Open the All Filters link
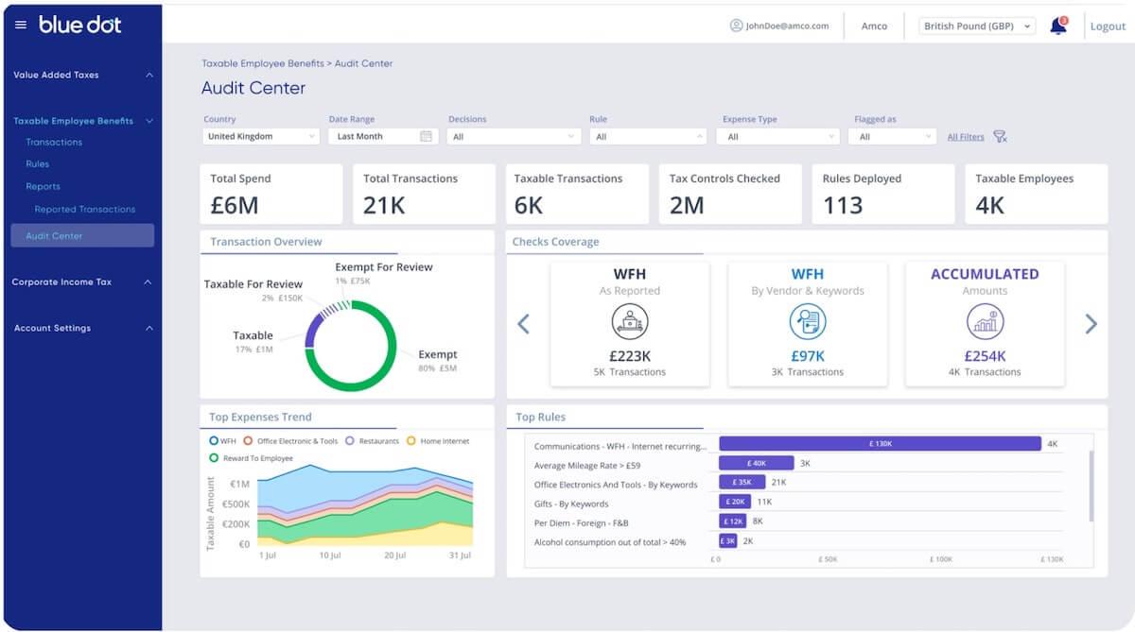 click(x=966, y=137)
